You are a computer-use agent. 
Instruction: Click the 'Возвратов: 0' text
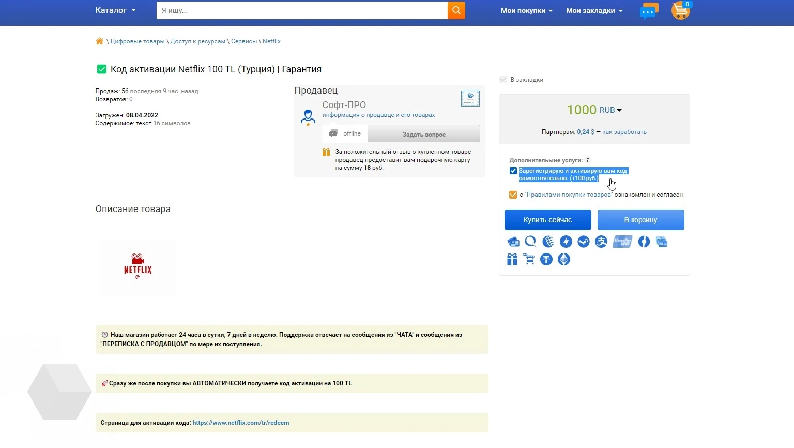click(114, 99)
